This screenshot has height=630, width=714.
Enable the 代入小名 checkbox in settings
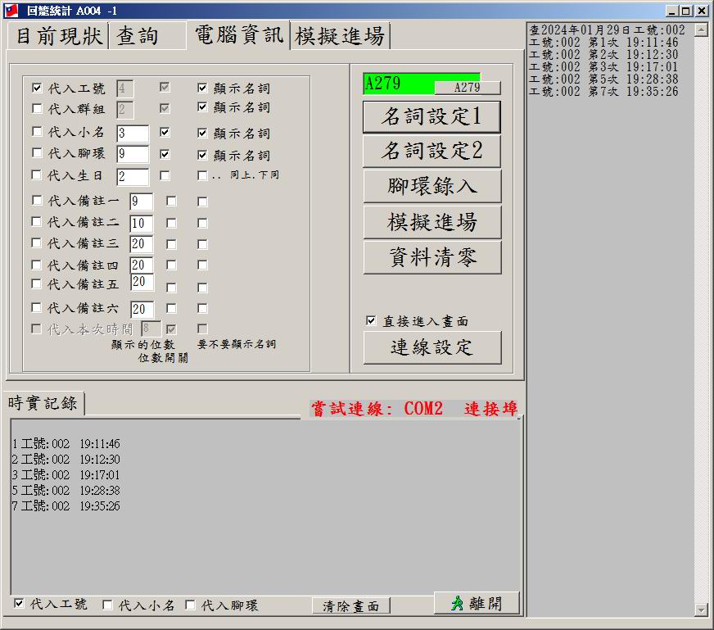point(37,132)
